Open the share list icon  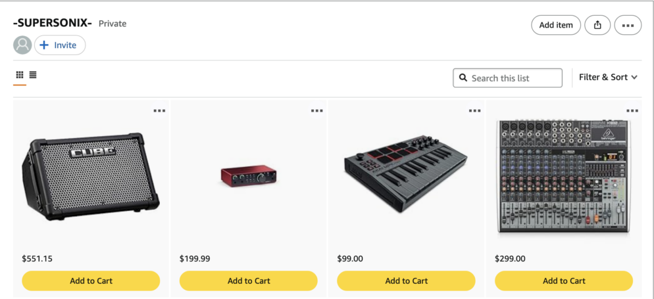pyautogui.click(x=597, y=25)
